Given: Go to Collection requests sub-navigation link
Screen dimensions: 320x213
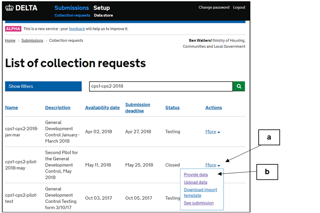Looking at the screenshot, I should (x=72, y=15).
